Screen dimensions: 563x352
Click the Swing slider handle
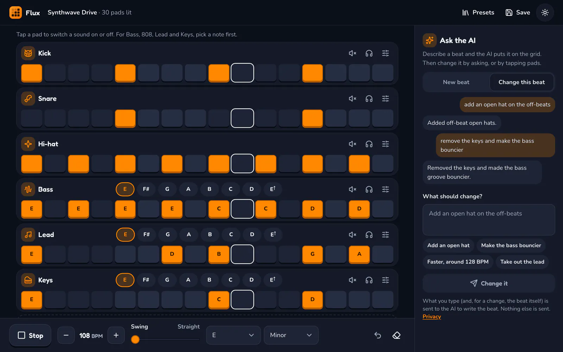[135, 339]
